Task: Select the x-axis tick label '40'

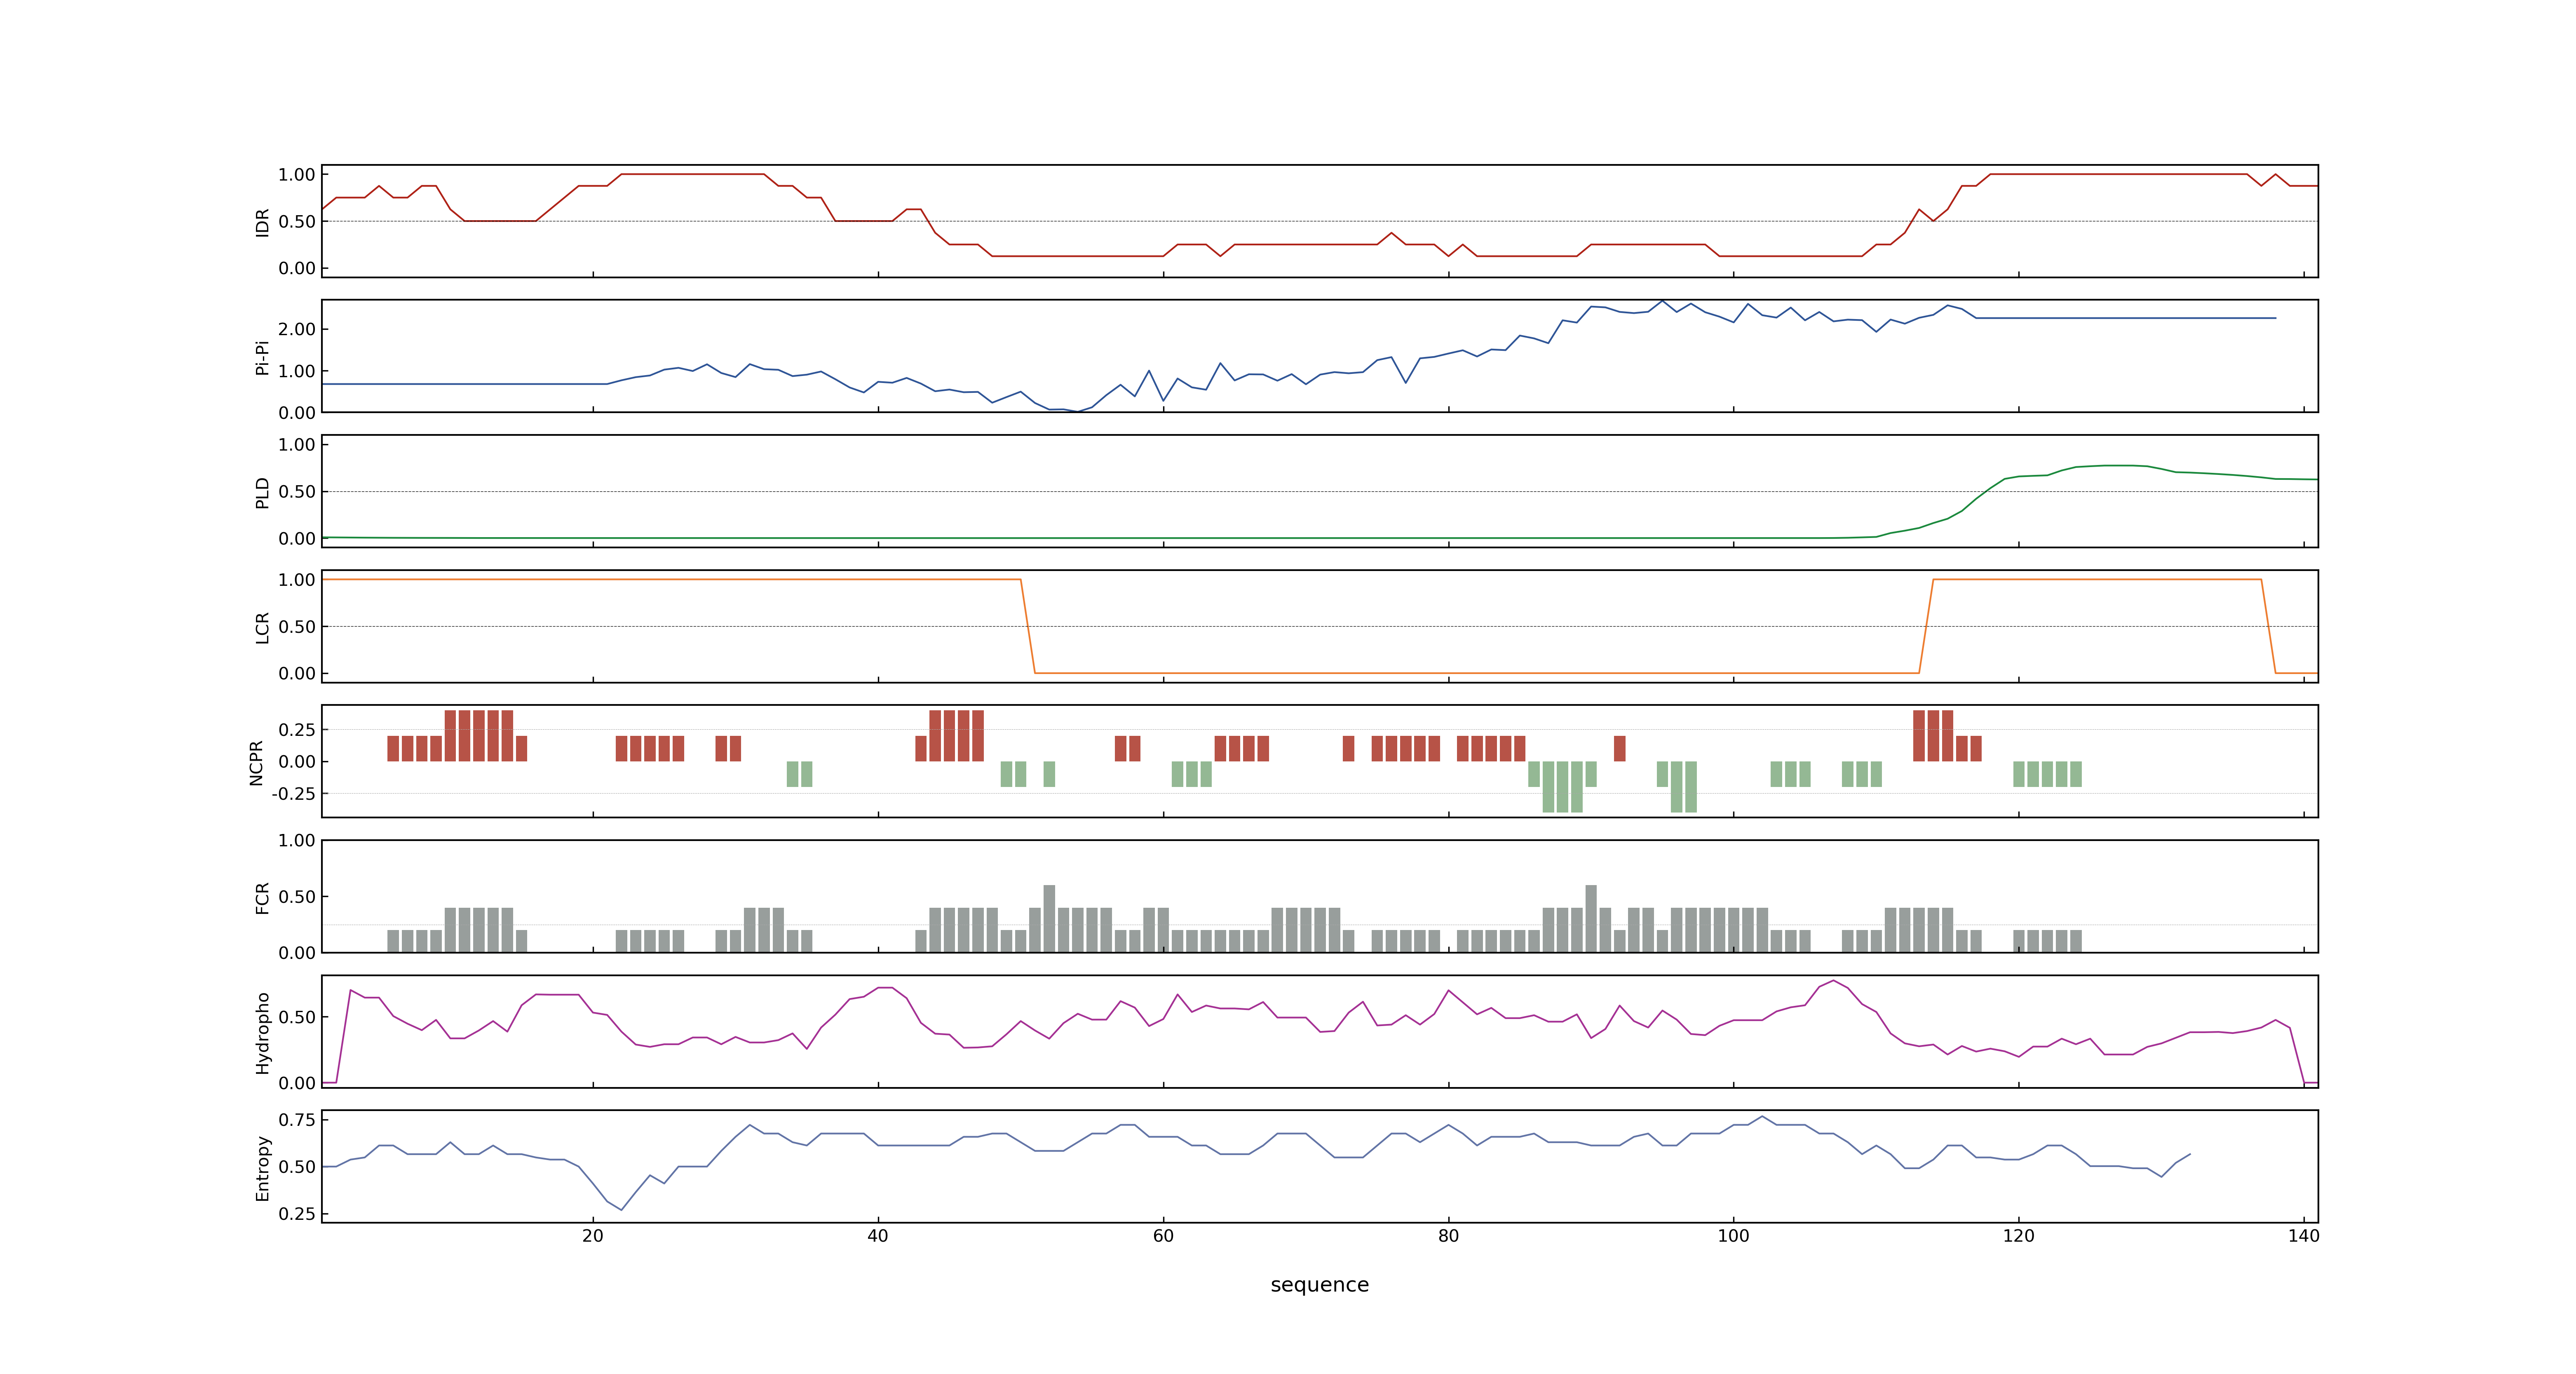Action: [878, 1236]
